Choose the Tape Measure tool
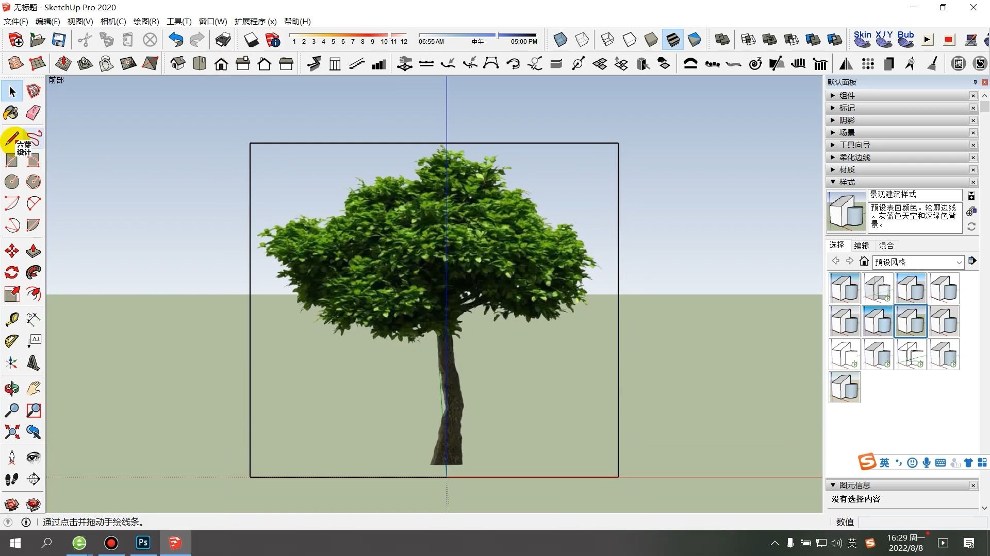The width and height of the screenshot is (990, 556). (x=12, y=319)
